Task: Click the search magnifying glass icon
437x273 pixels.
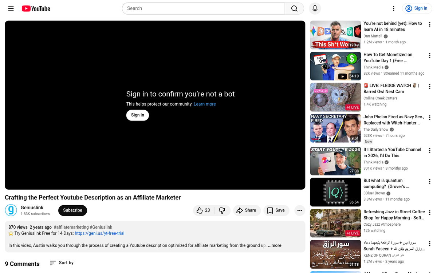Action: coord(294,8)
